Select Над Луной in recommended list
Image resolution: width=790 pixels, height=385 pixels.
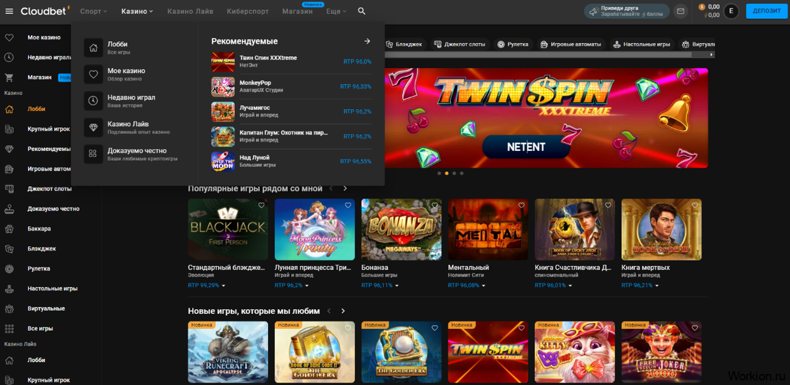click(x=291, y=161)
